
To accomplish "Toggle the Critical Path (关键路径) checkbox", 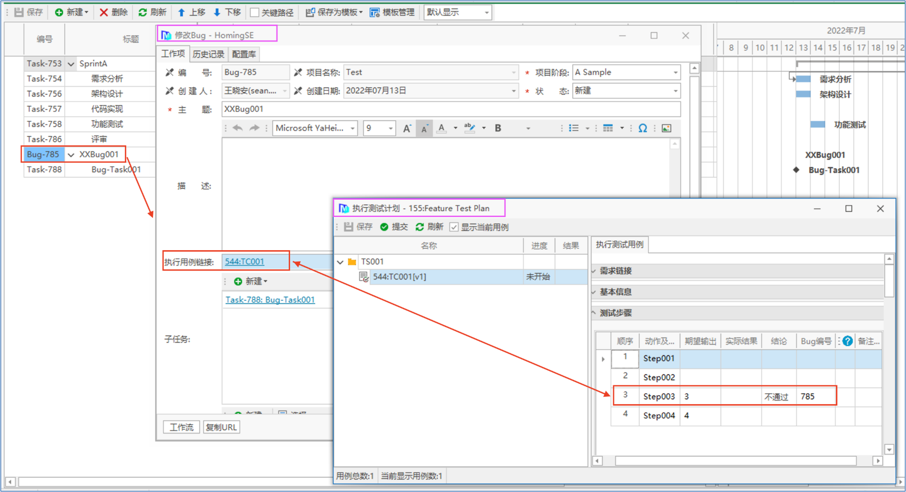I will tap(255, 12).
